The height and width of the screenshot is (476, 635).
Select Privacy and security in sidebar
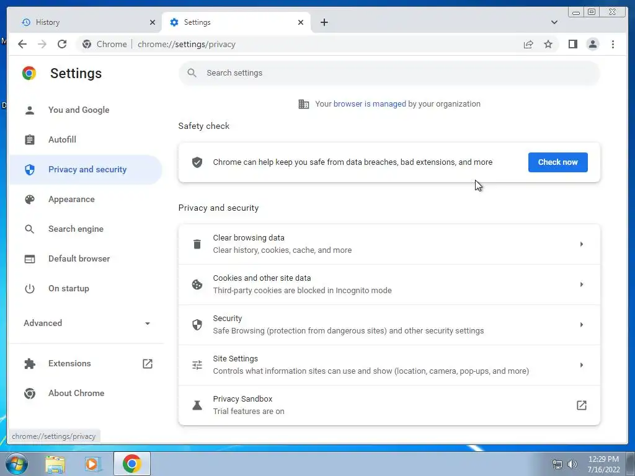pos(86,170)
